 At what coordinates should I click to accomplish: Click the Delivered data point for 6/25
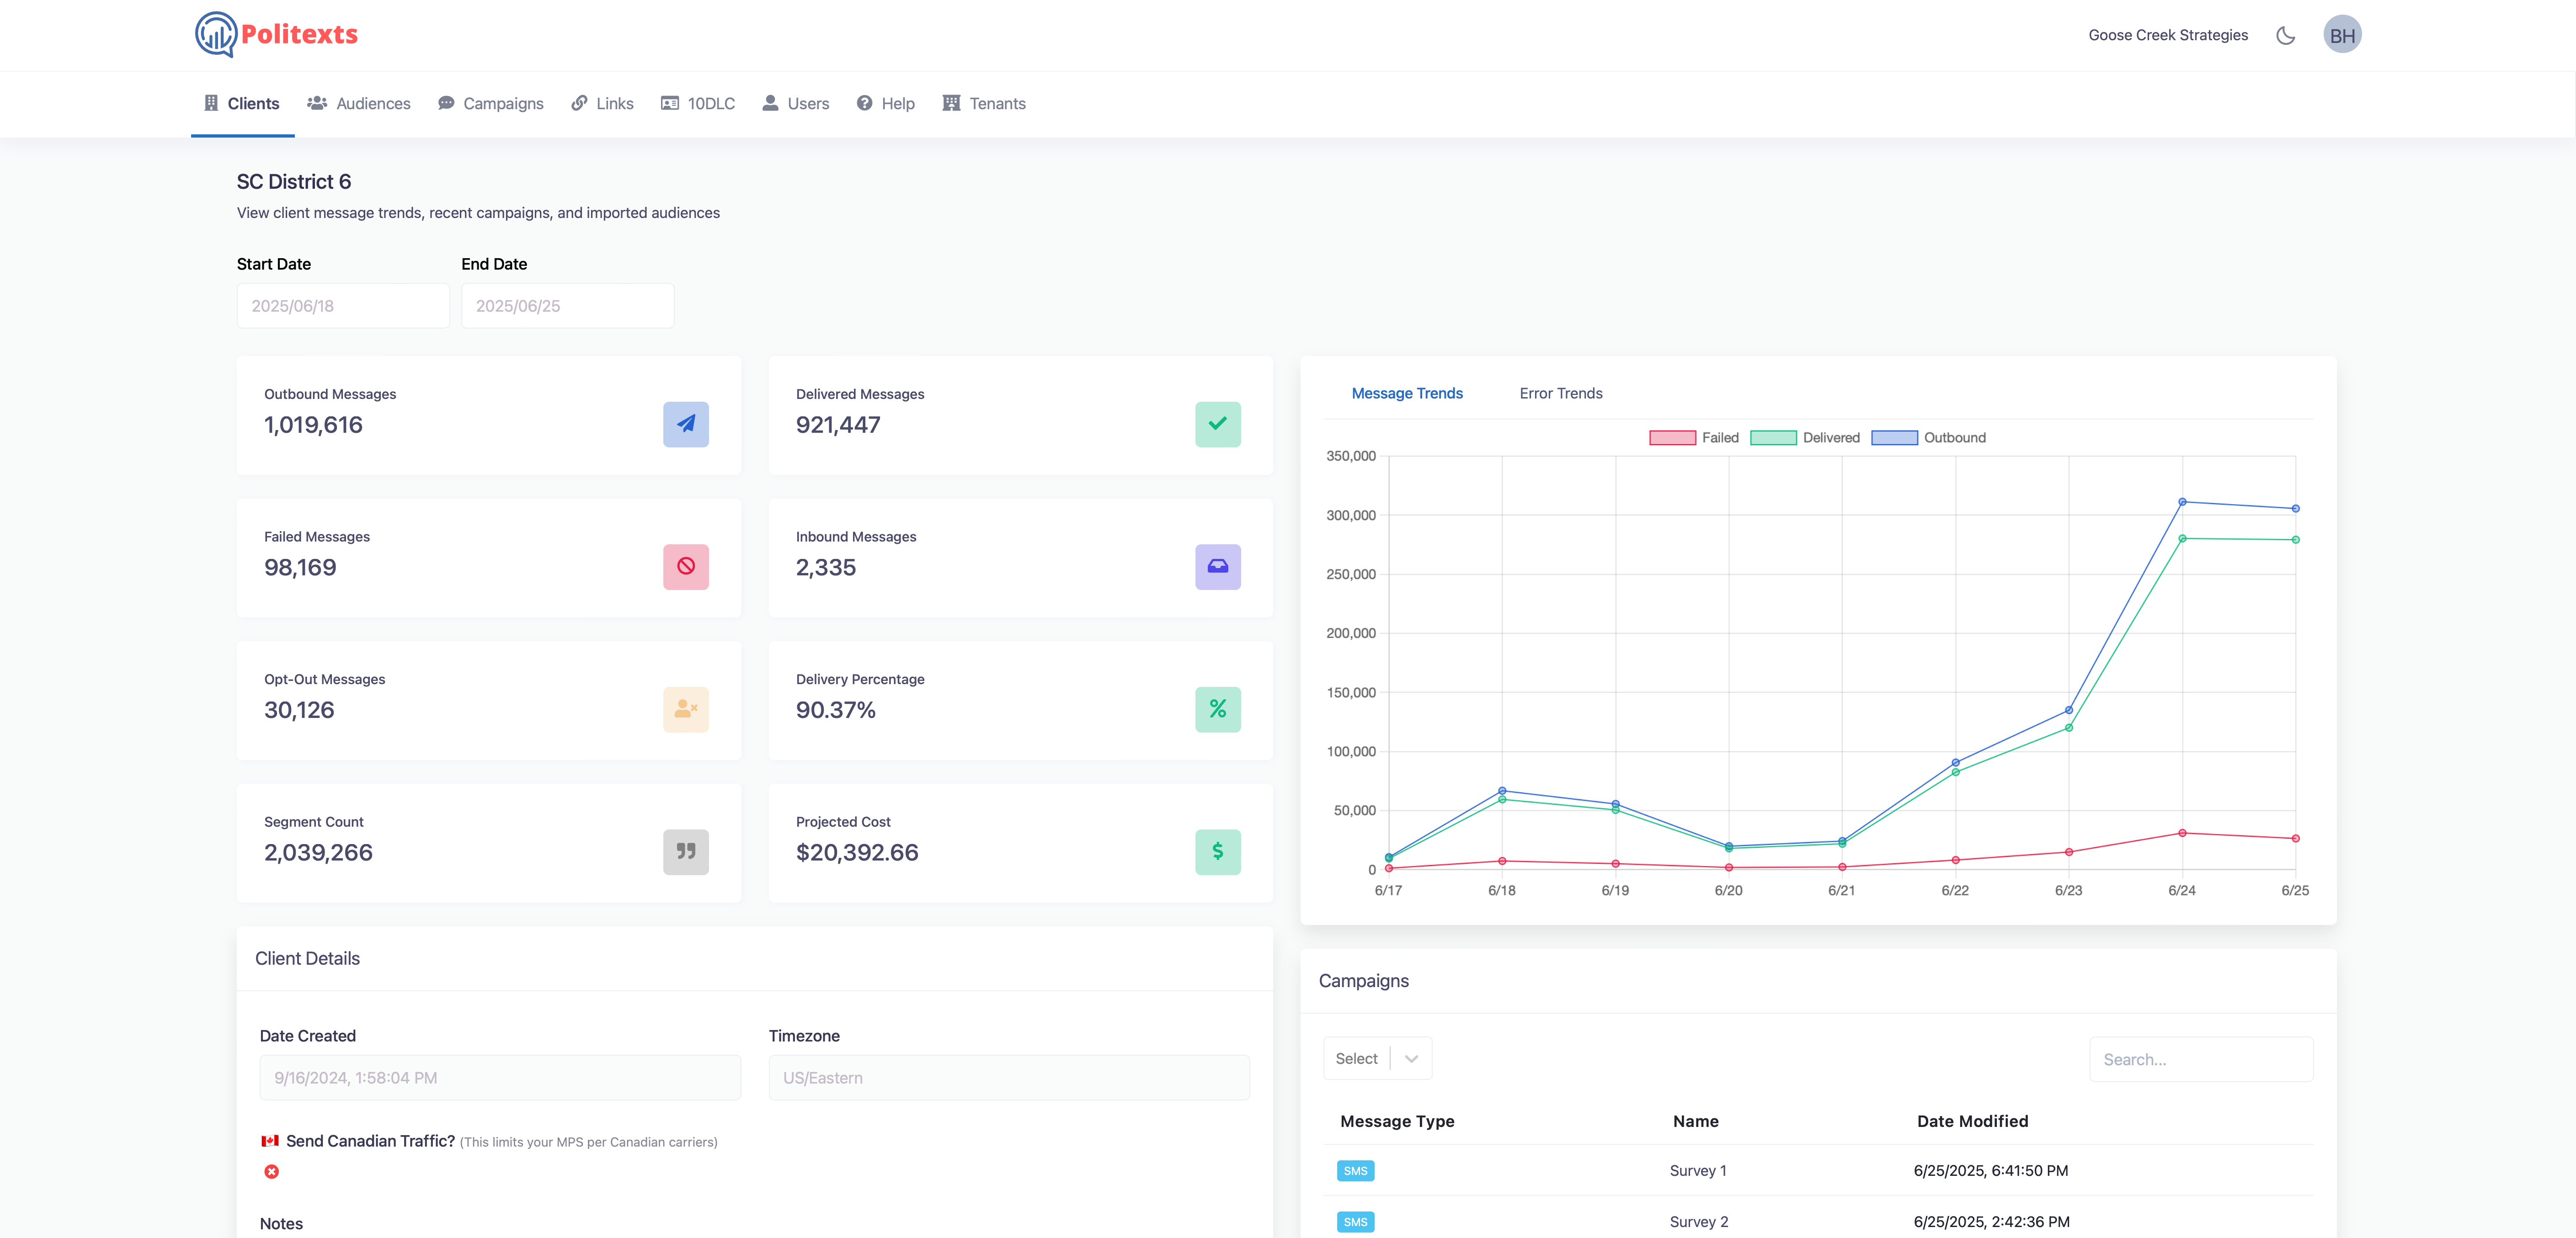(x=2295, y=540)
